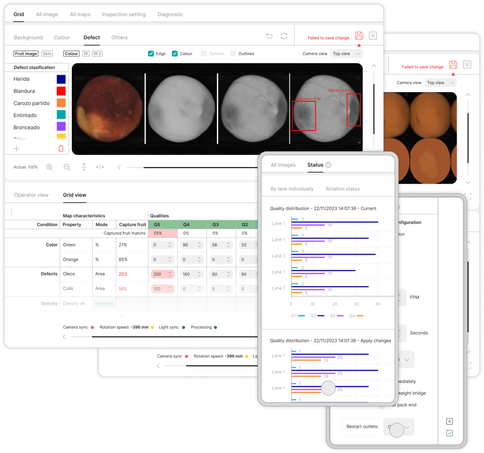
Task: Uncheck the Edge checkbox
Action: (151, 53)
